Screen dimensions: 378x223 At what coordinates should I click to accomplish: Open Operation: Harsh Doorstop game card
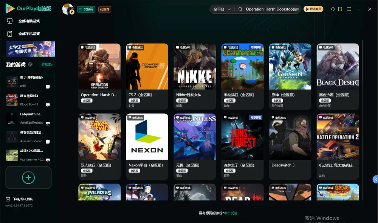click(x=99, y=76)
